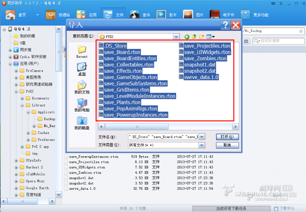The width and height of the screenshot is (306, 212).
Task: Click the file list horizontal scrollbar left arrow
Action: (101, 127)
